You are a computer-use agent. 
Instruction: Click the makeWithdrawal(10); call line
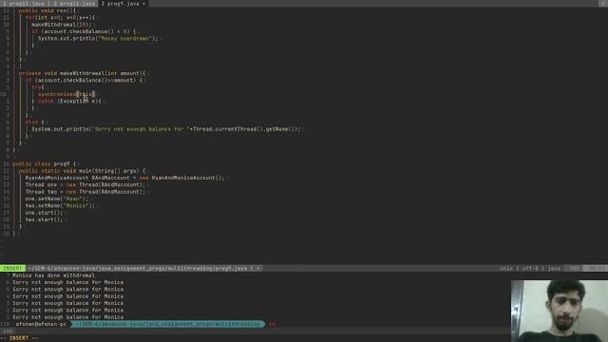click(61, 25)
